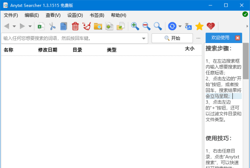Open the 编辑(E) menu
Screen dimensions: 250x168
(x=32, y=15)
